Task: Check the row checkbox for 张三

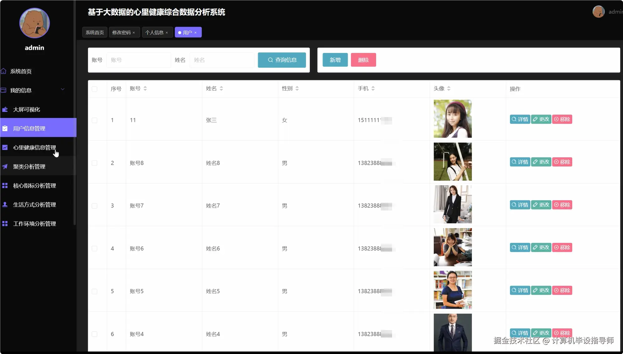Action: 94,120
